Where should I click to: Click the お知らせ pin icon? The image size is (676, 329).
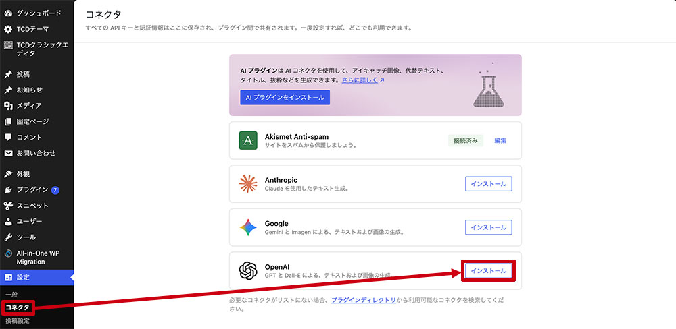coord(7,90)
